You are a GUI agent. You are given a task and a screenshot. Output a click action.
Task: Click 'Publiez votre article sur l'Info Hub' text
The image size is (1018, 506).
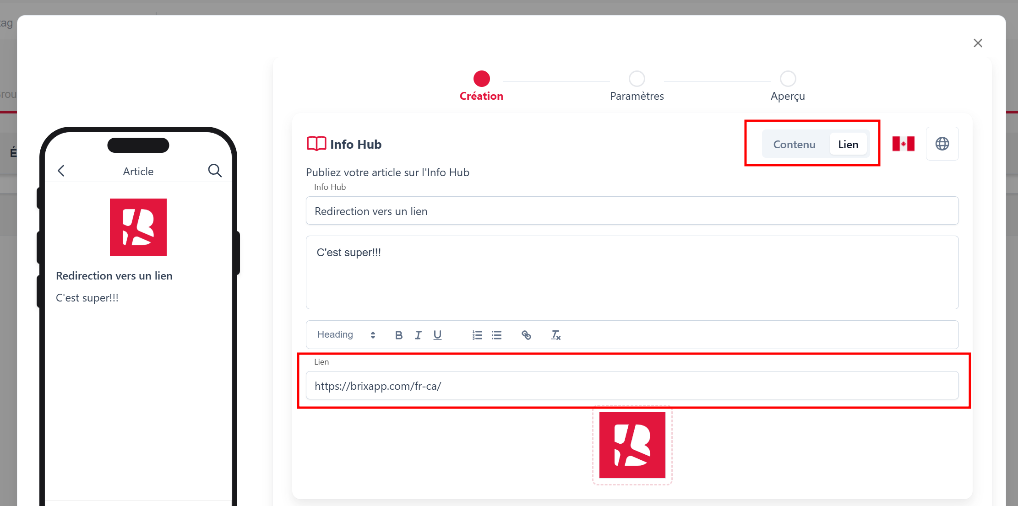[x=387, y=172]
